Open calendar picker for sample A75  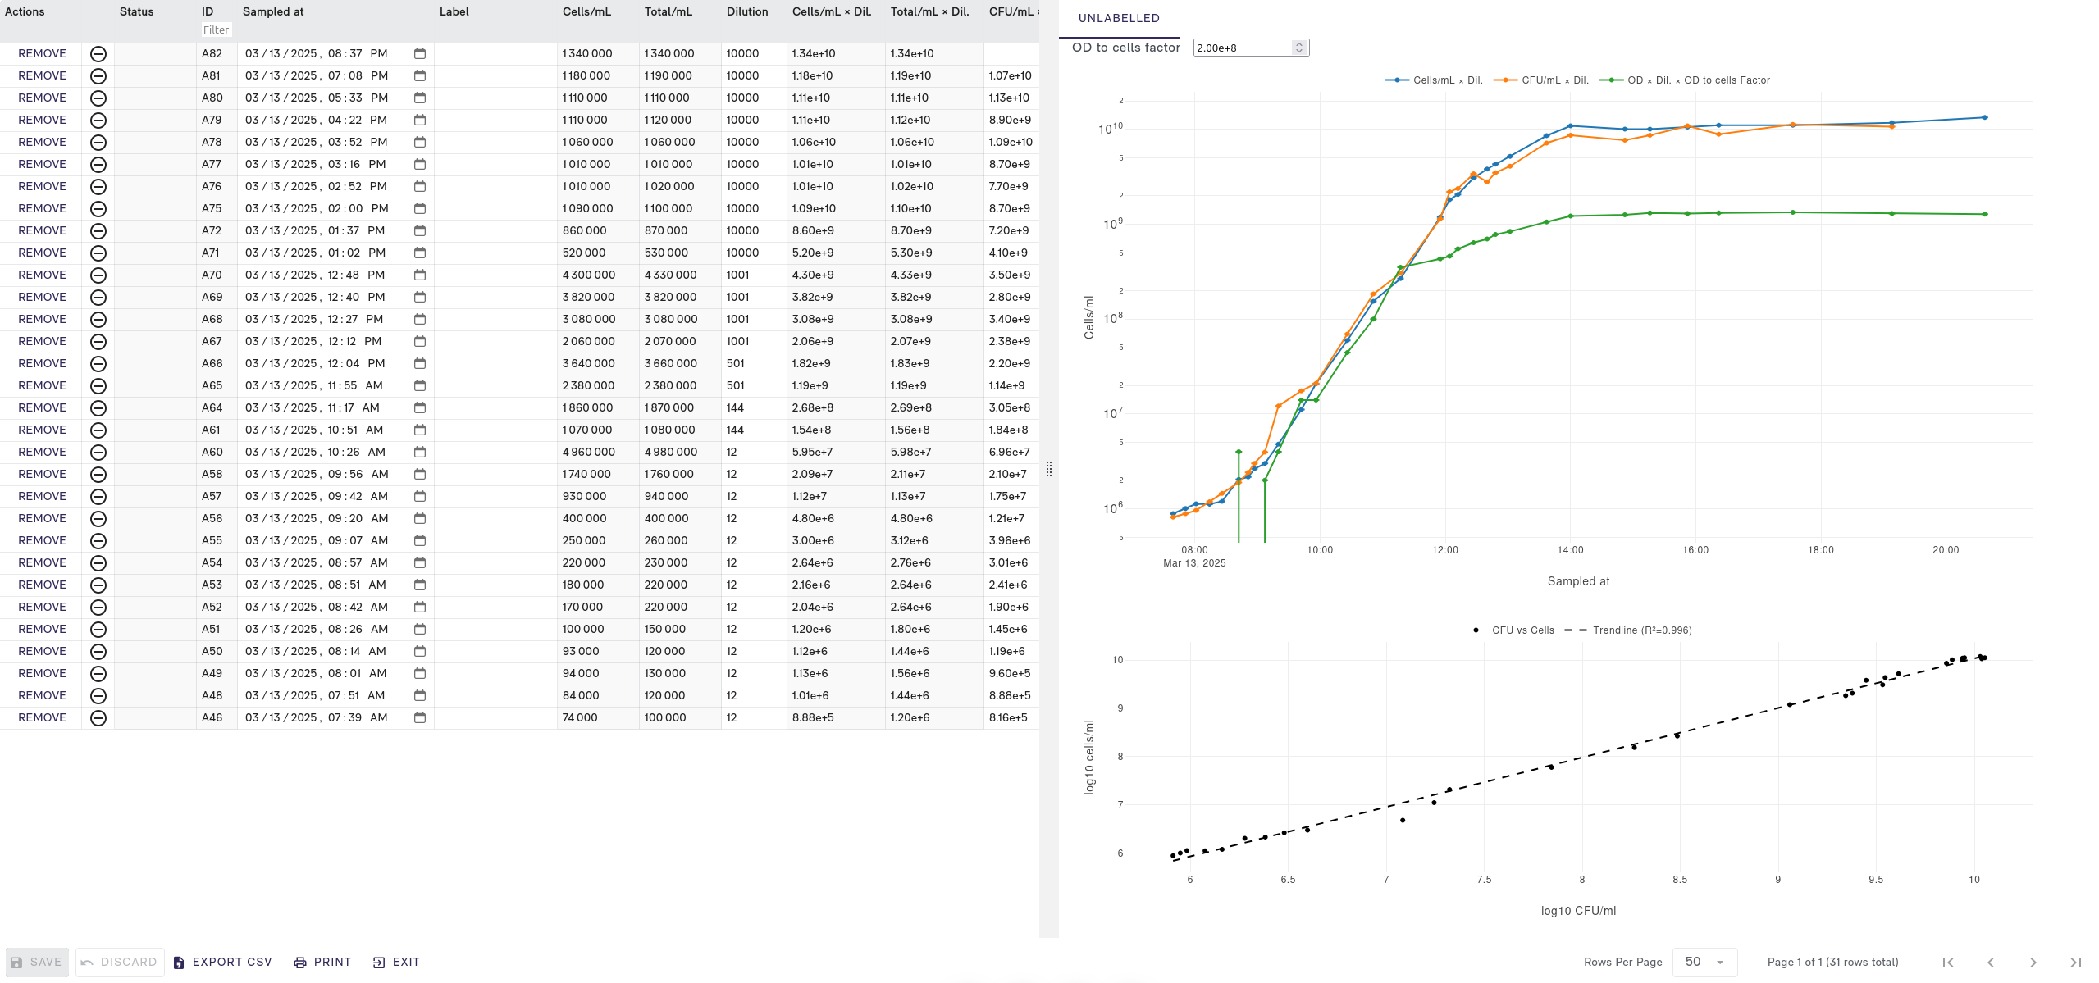pyautogui.click(x=420, y=208)
